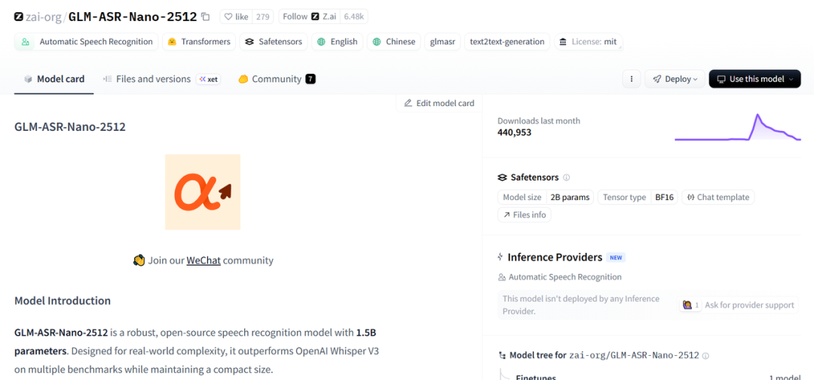The image size is (814, 380).
Task: Click the Safetensors info icon
Action: (x=567, y=178)
